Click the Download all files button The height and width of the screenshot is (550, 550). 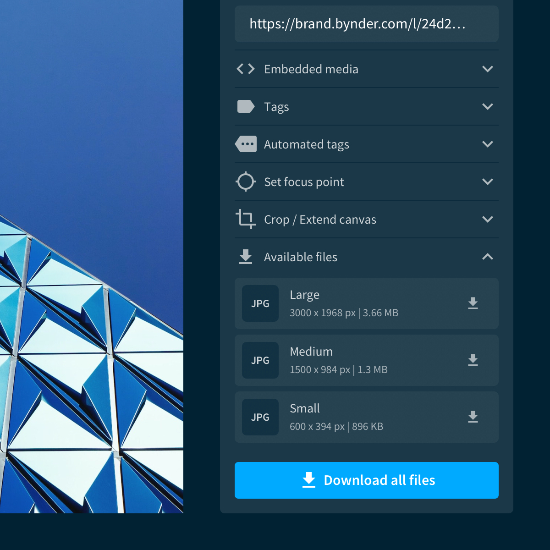[x=366, y=480]
